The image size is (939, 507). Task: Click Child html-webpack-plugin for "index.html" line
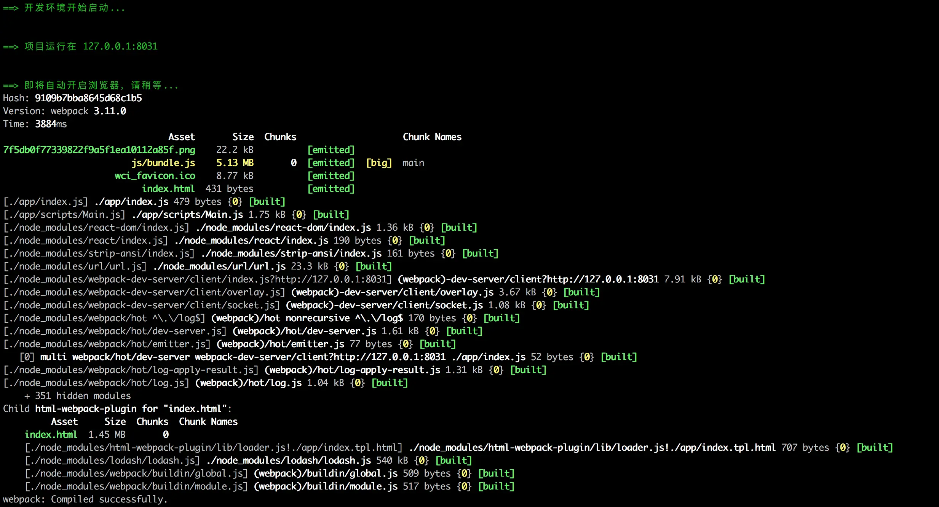click(x=117, y=409)
